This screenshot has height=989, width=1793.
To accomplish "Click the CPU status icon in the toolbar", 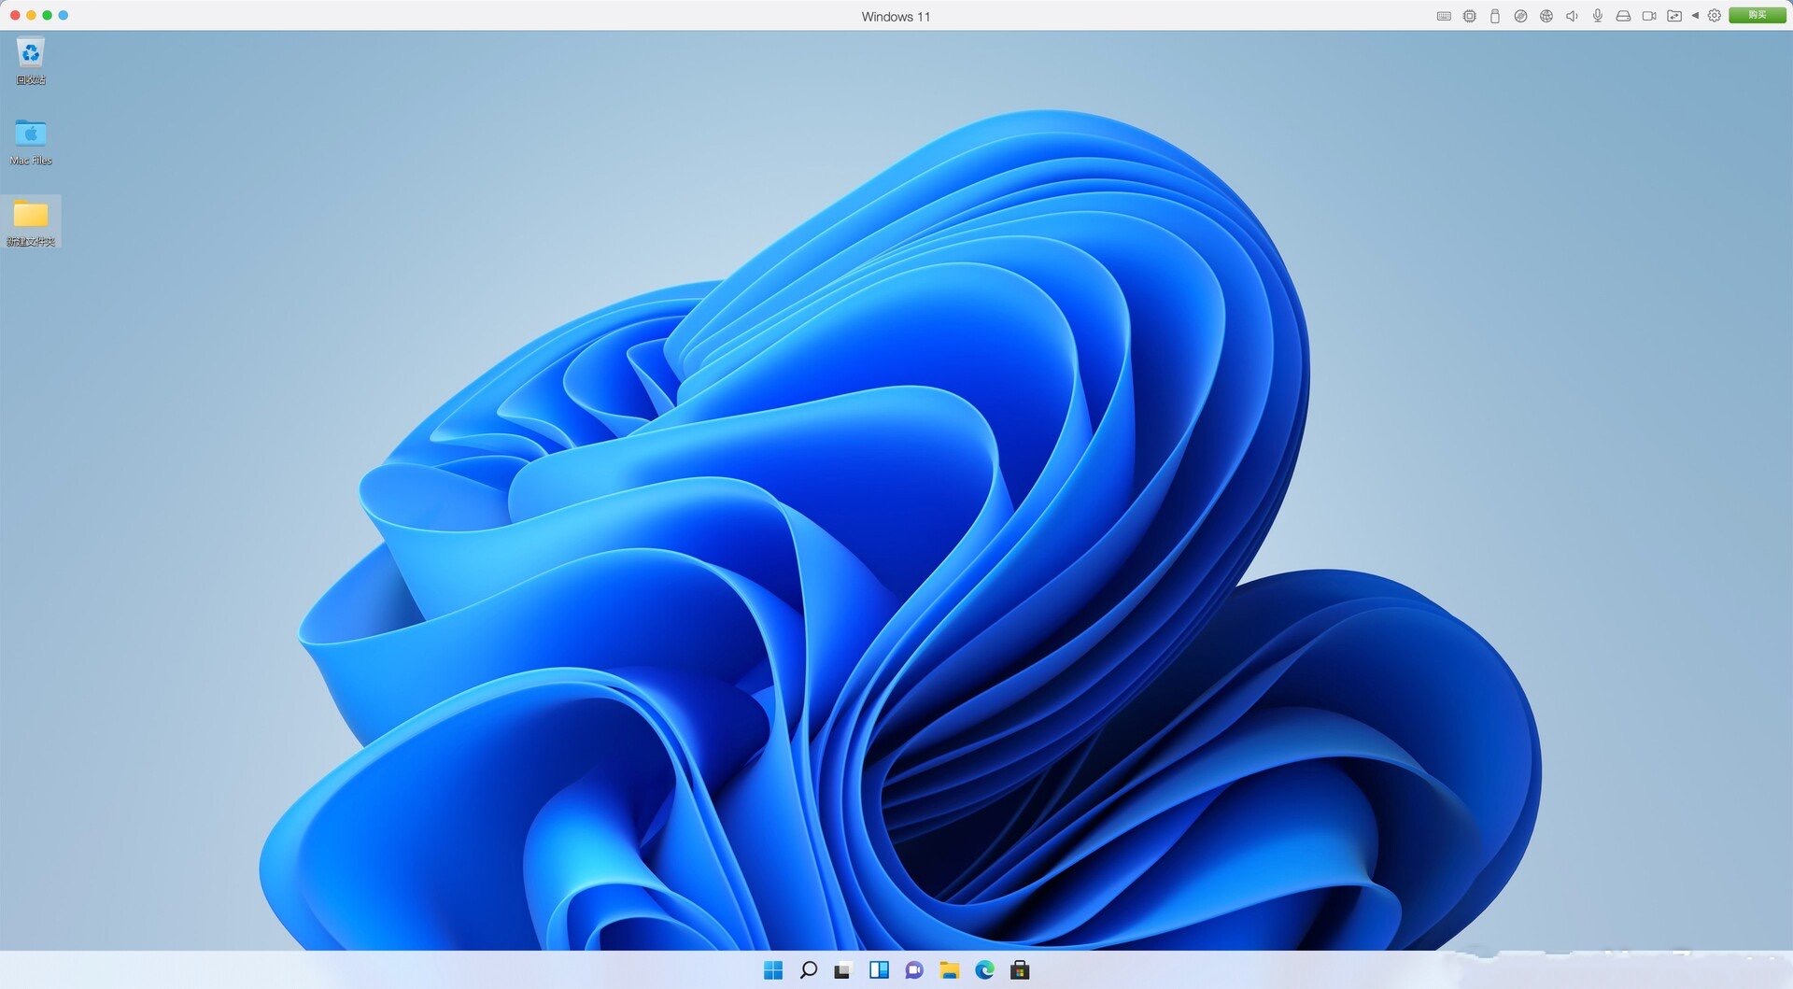I will pos(1468,16).
